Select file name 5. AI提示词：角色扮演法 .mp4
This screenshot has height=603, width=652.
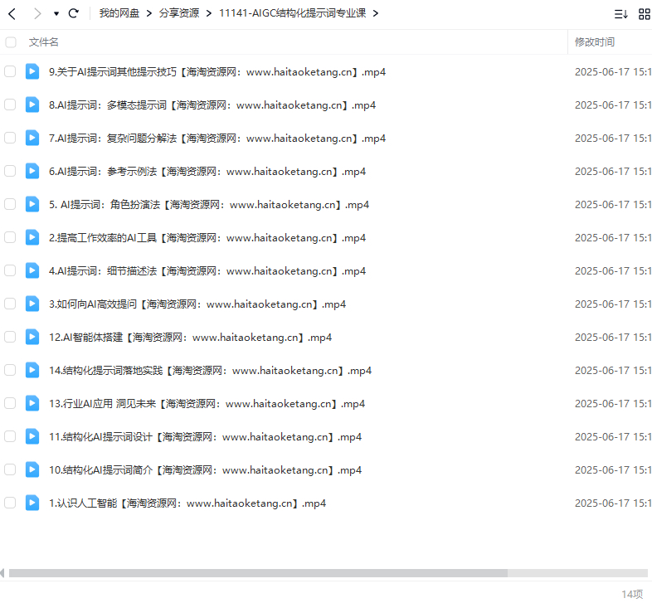[x=209, y=205]
